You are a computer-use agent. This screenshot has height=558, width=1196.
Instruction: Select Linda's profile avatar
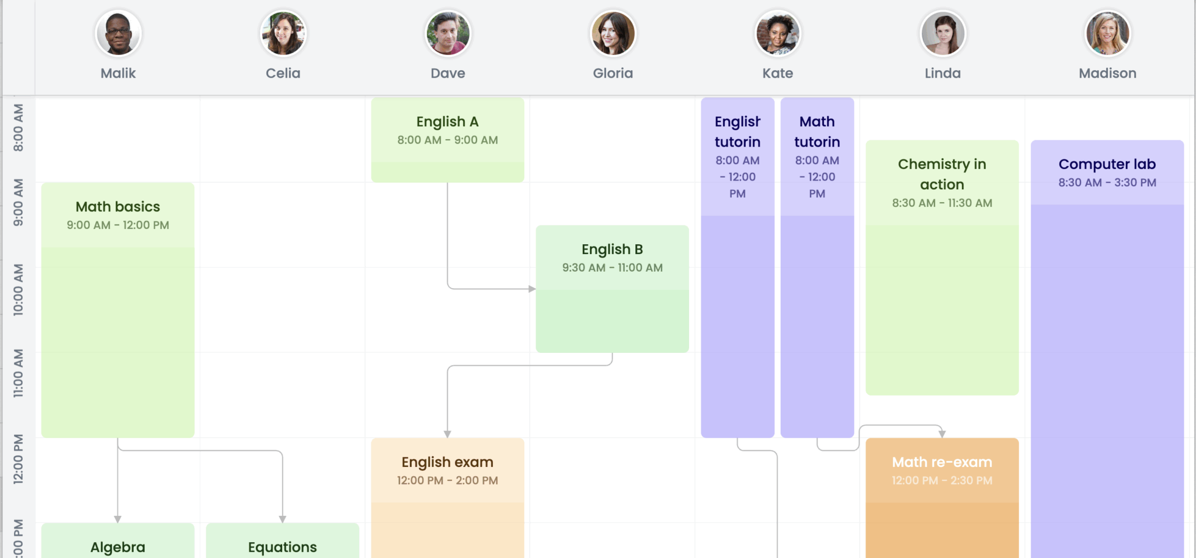[x=943, y=33]
